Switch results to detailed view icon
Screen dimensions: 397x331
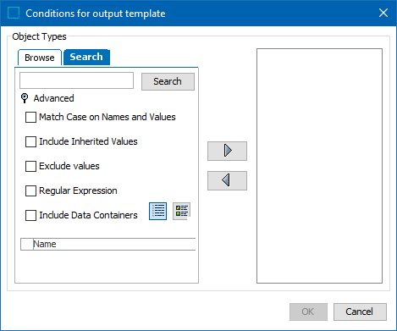tap(181, 211)
